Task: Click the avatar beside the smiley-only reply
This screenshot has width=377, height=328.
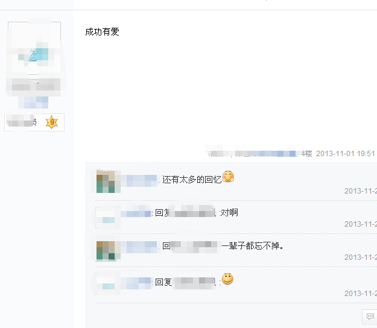Action: 106,283
